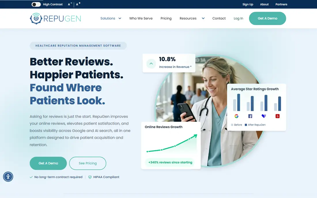Click the After RepuGen legend swatch
The width and height of the screenshot is (317, 198).
tap(246, 125)
